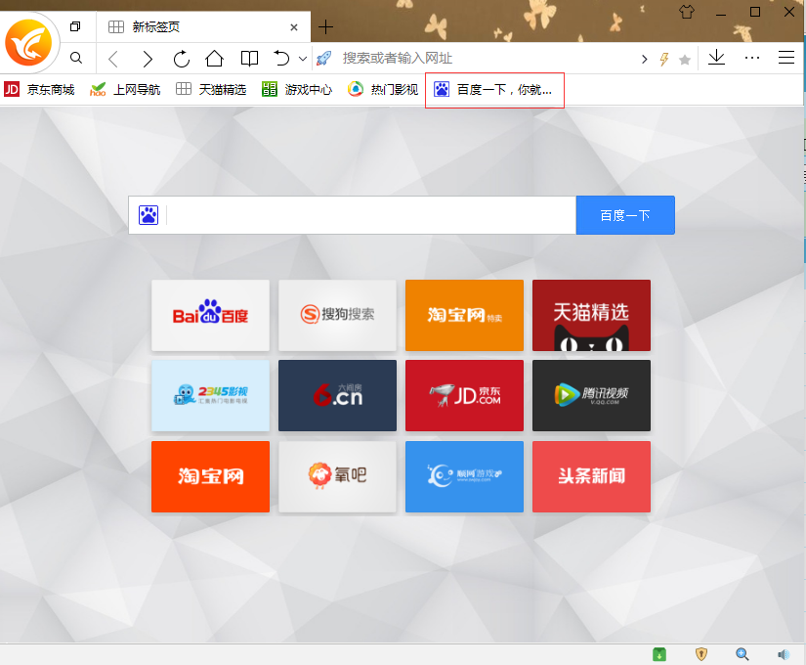Click the ellipsis more-options control
This screenshot has width=806, height=665.
pyautogui.click(x=751, y=58)
